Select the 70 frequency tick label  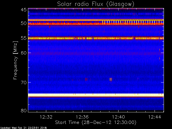[x=24, y=83]
